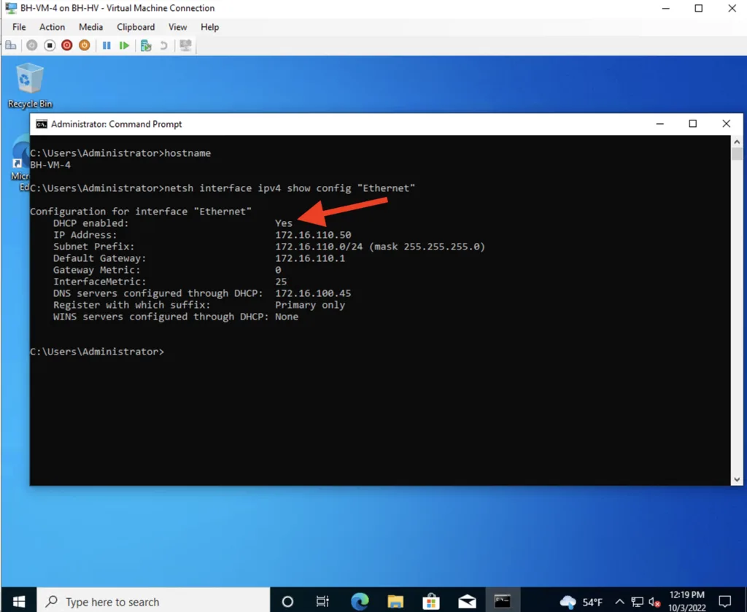
Task: Click the Turn Off VM toolbar button
Action: point(50,46)
